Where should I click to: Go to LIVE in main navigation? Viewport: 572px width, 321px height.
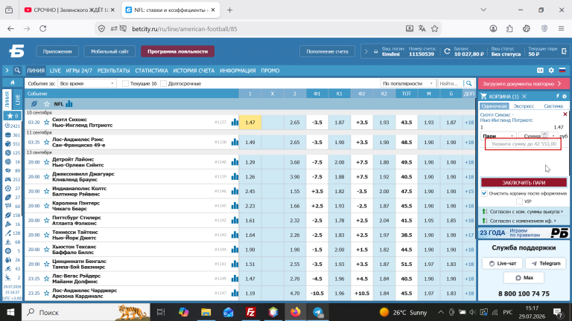coord(55,71)
